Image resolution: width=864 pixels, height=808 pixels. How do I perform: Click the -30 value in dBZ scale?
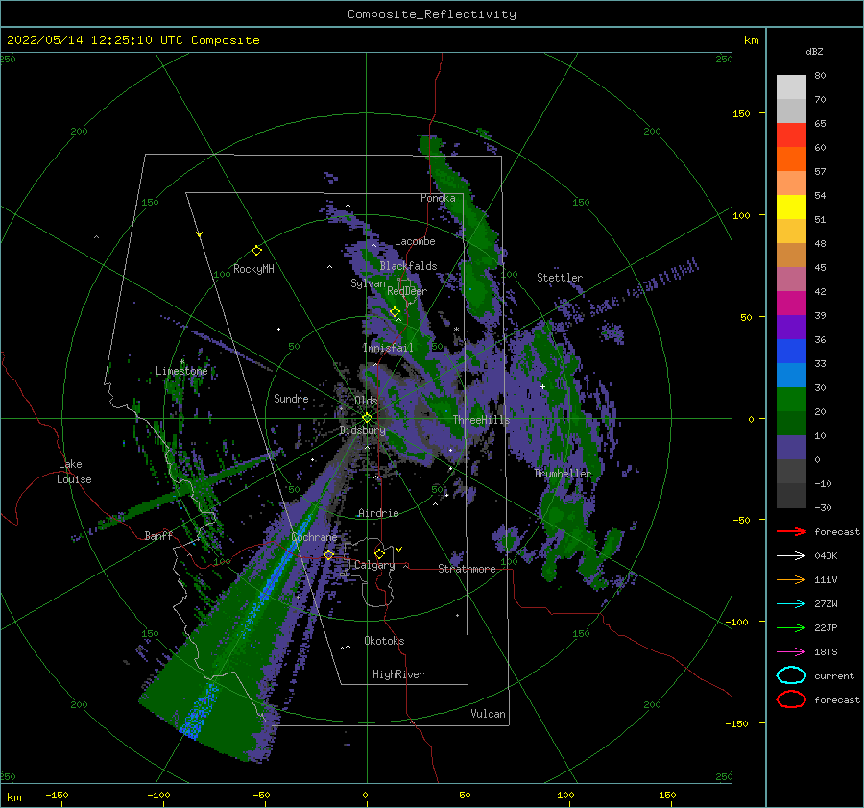[x=823, y=507]
